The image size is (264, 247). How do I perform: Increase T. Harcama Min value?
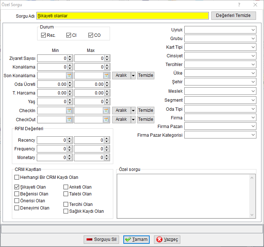coord(70,92)
